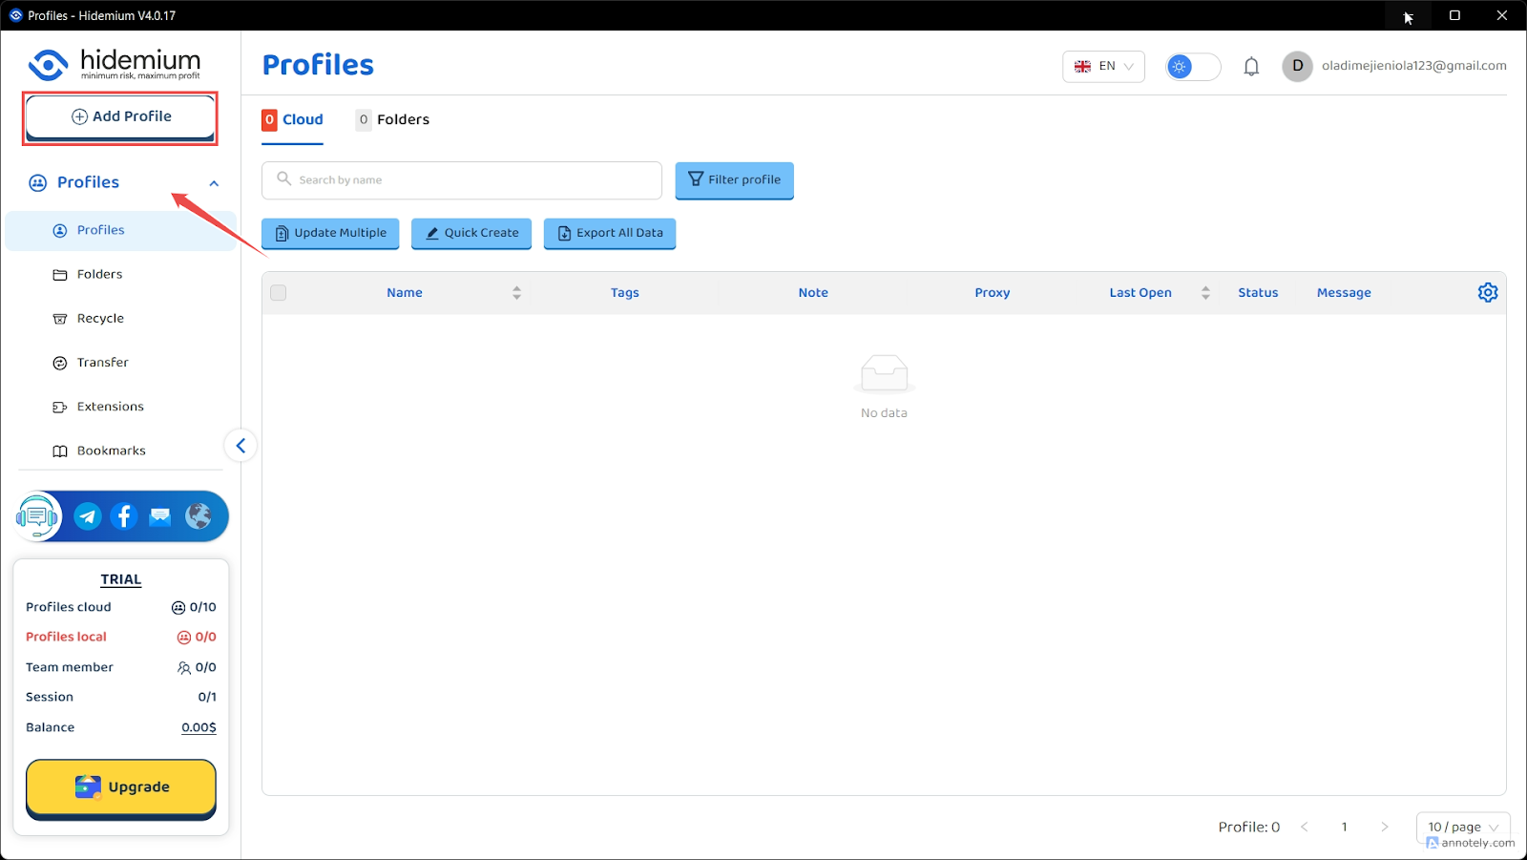Click the Export All Data button
This screenshot has height=860, width=1527.
coord(610,233)
